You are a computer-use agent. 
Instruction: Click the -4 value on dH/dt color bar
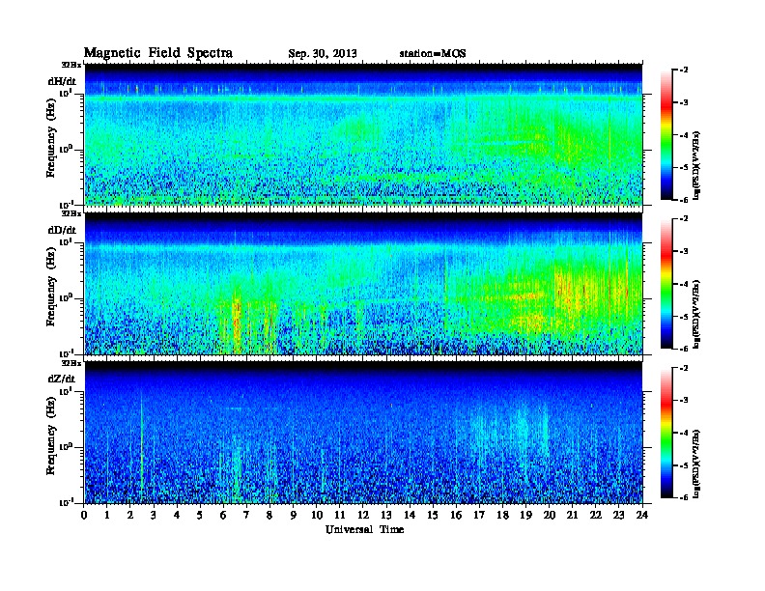pos(685,135)
